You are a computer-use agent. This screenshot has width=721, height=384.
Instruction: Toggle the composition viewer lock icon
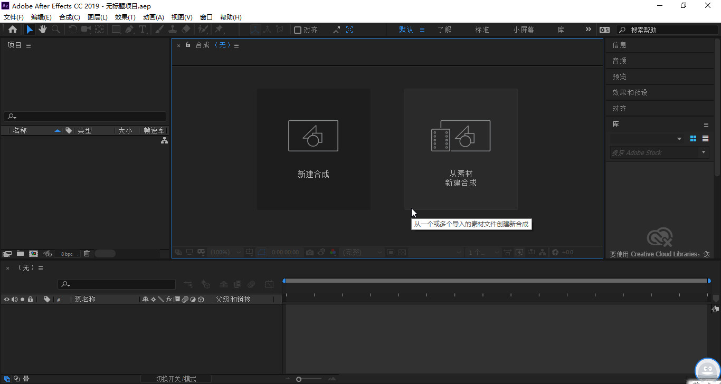(x=188, y=45)
